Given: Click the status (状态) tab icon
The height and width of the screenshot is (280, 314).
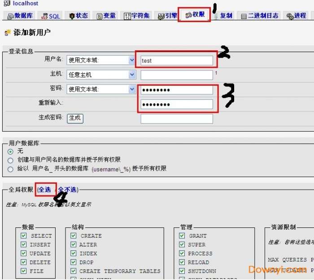Looking at the screenshot, I should pyautogui.click(x=72, y=16).
